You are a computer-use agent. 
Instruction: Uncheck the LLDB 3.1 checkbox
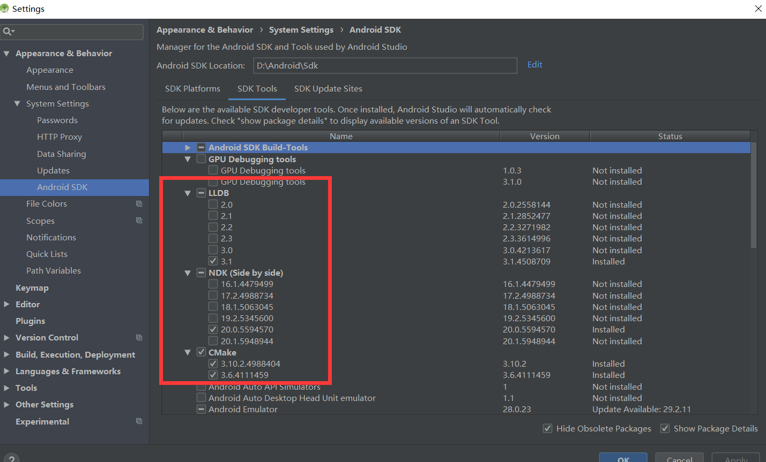[x=213, y=261]
